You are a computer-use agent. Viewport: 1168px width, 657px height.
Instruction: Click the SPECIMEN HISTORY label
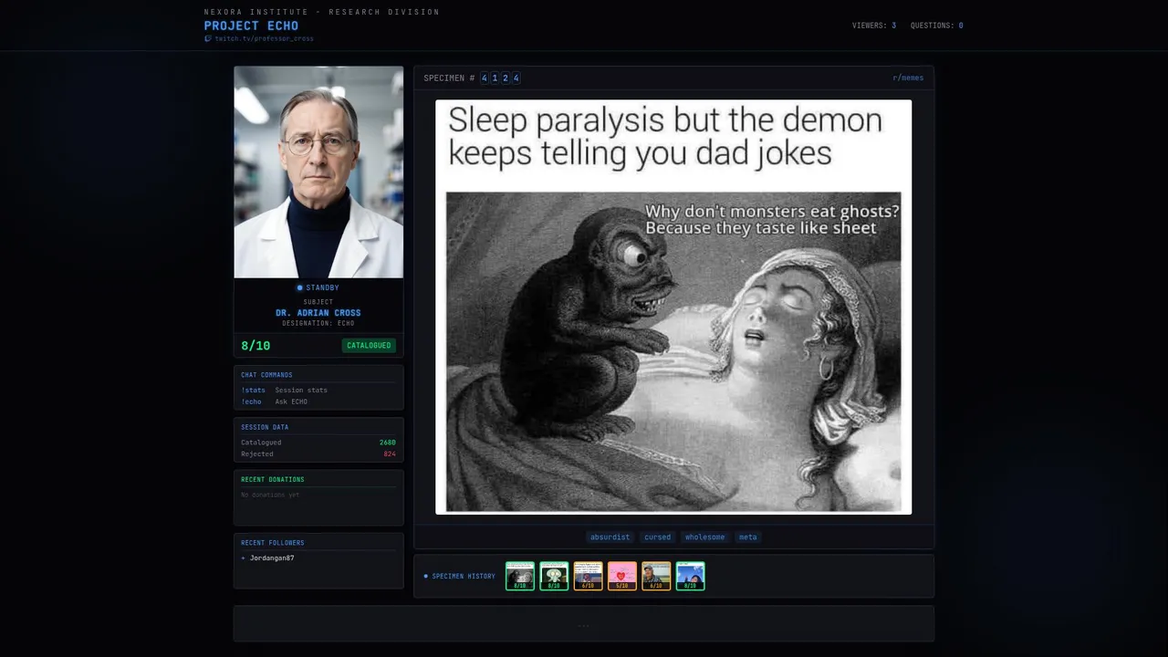464,577
